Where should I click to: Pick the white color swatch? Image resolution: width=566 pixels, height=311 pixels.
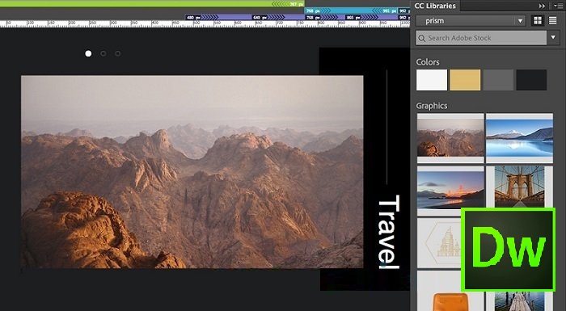tap(431, 80)
